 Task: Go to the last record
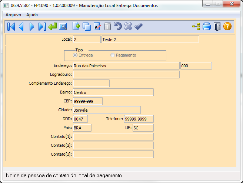(42, 27)
